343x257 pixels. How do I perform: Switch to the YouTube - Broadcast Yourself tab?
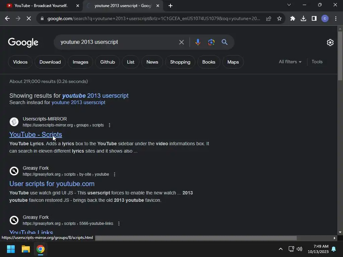point(41,6)
